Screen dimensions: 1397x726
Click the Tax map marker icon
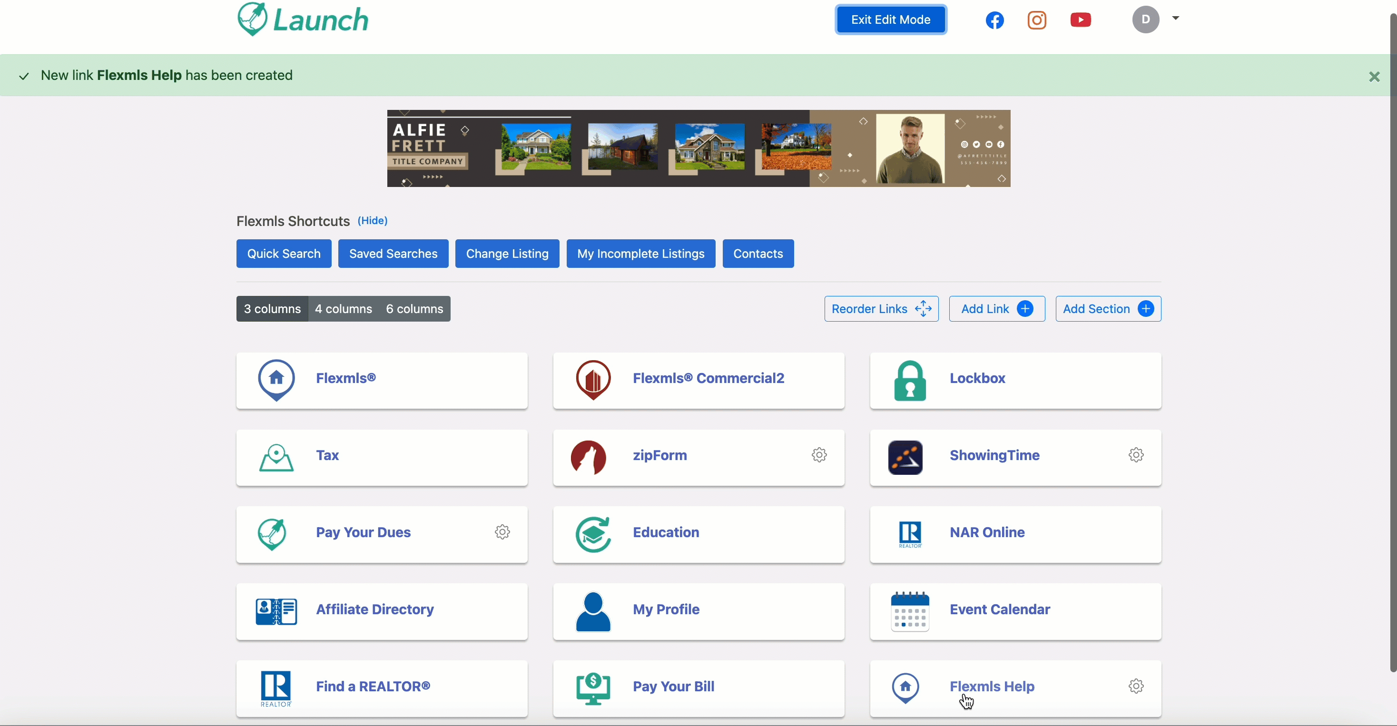tap(276, 458)
